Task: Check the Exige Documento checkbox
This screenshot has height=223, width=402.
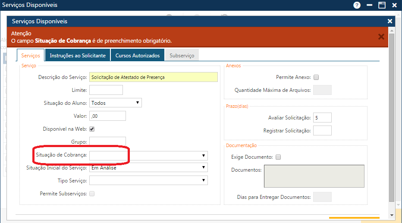Action: pyautogui.click(x=278, y=157)
